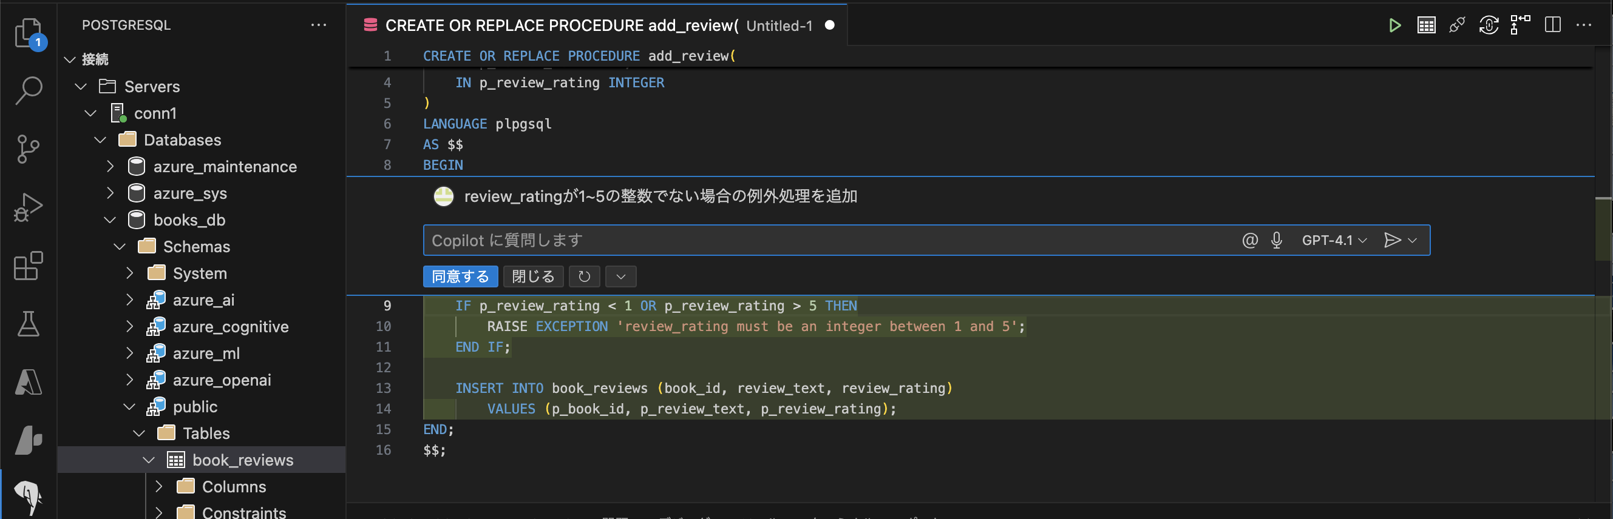Click the visualize schema icon in toolbar
This screenshot has width=1613, height=519.
1520,25
